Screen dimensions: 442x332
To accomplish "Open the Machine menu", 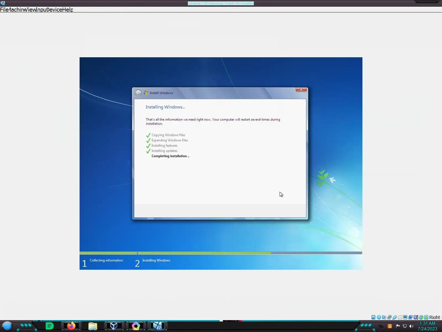I will pos(17,10).
